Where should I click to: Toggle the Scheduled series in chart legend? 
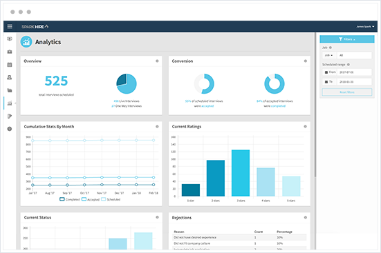point(111,199)
